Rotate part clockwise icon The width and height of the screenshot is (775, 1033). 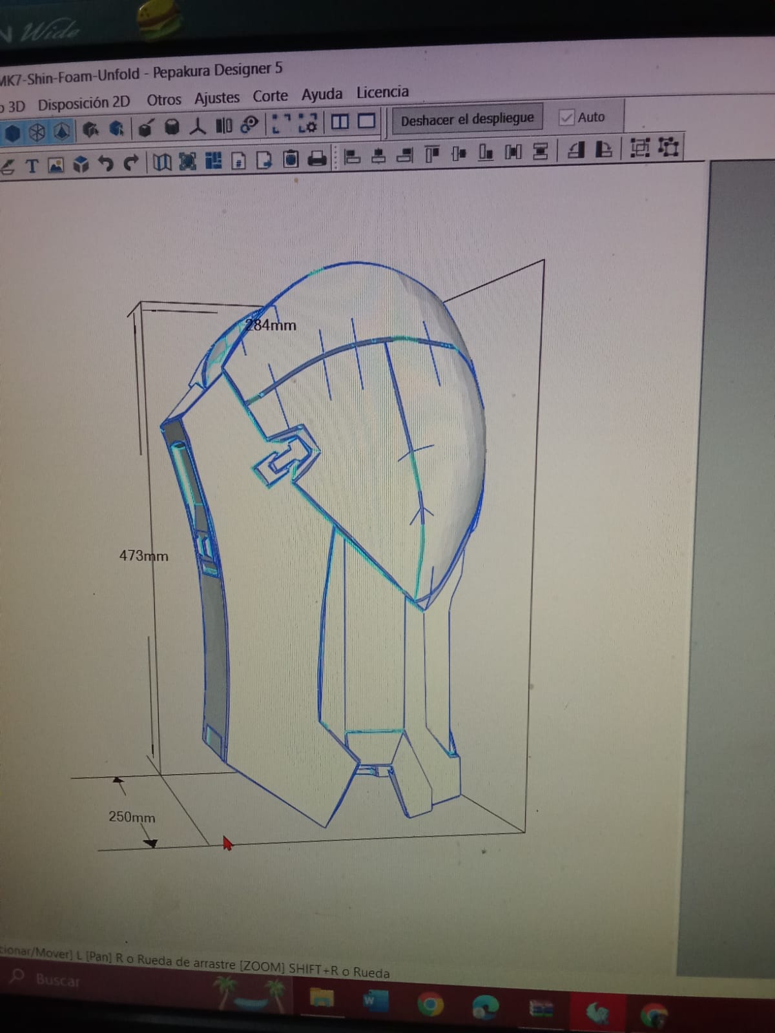pos(603,150)
